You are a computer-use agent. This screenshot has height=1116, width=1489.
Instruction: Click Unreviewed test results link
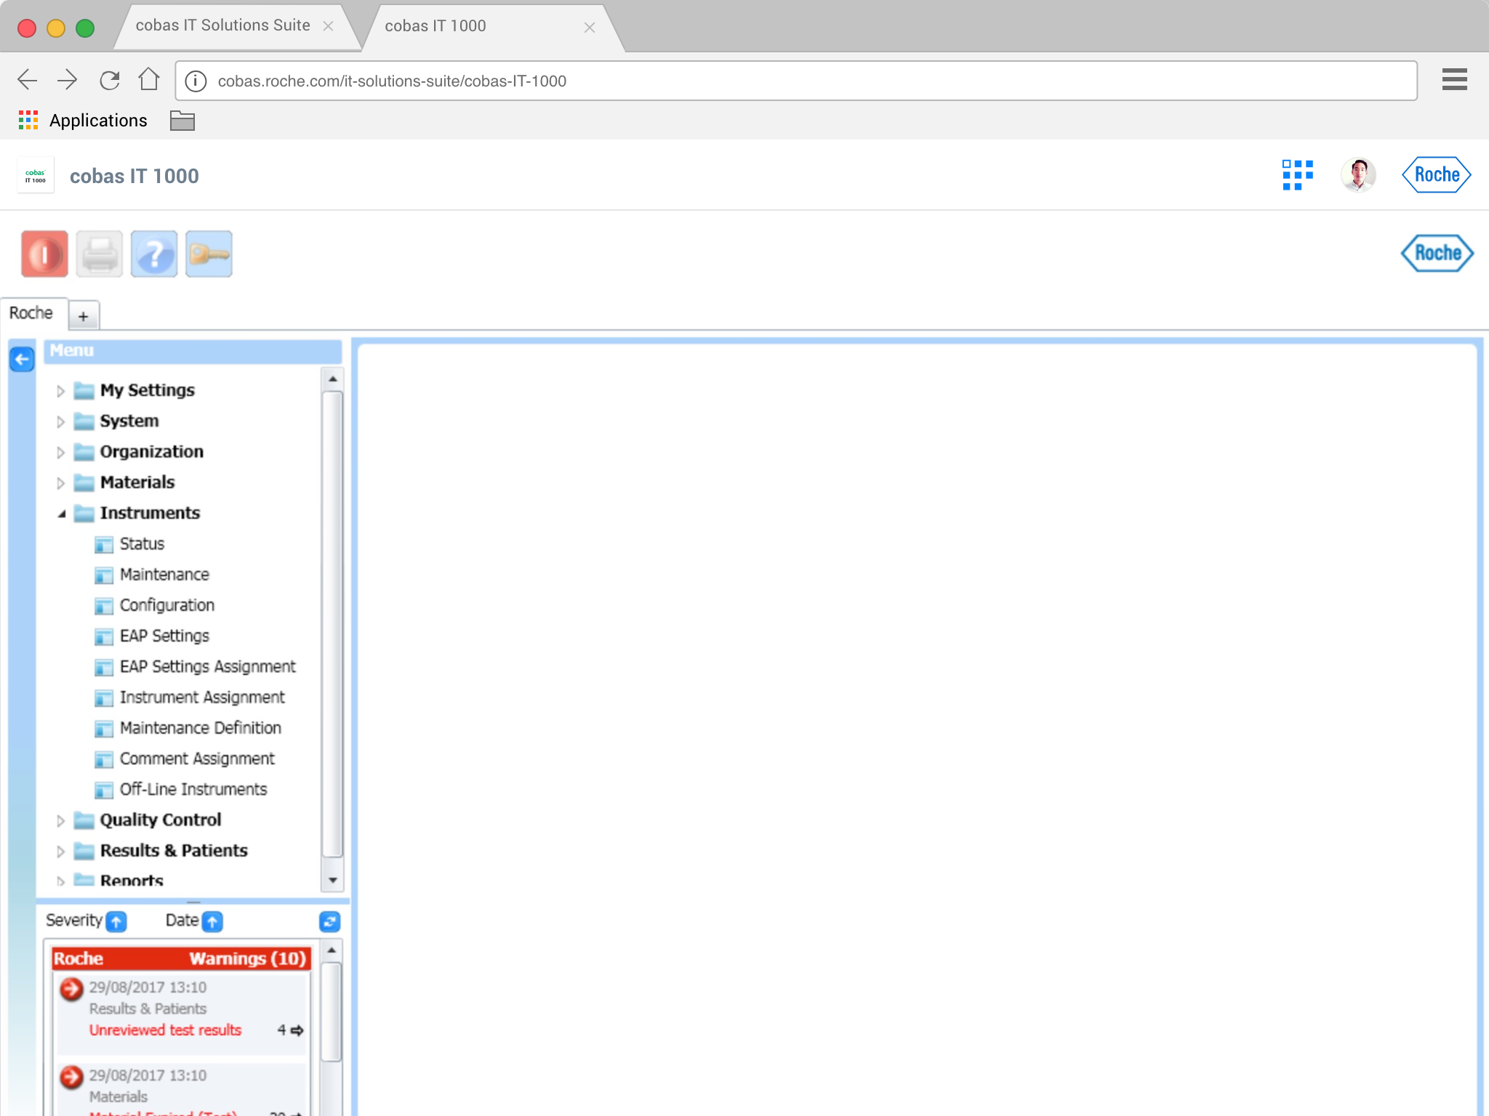coord(165,1030)
